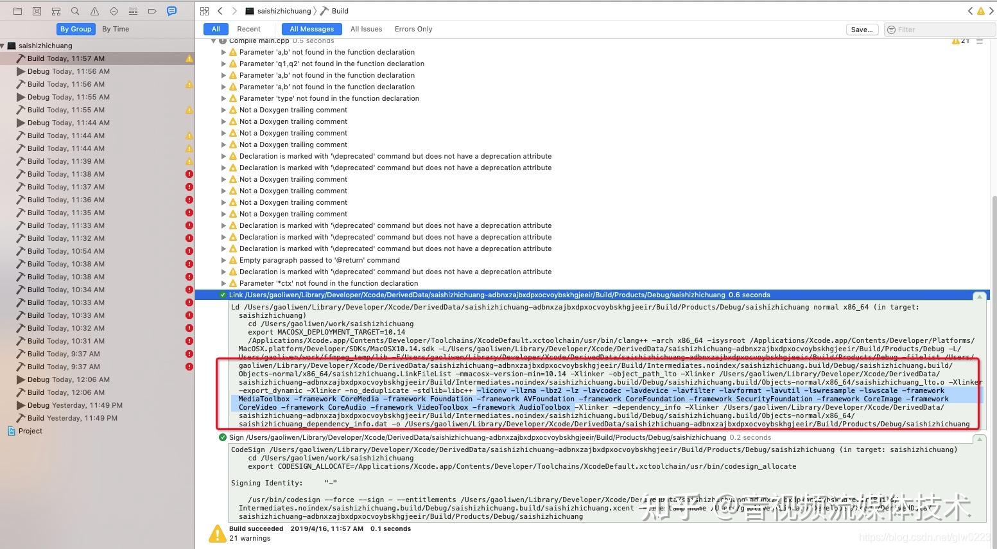Click green checkmark of the Sign step

[x=223, y=437]
